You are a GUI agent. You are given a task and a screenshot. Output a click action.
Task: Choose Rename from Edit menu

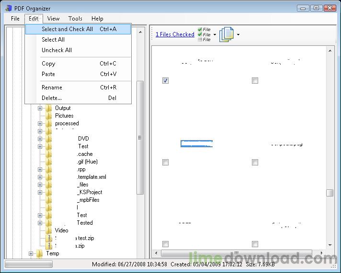[78, 87]
